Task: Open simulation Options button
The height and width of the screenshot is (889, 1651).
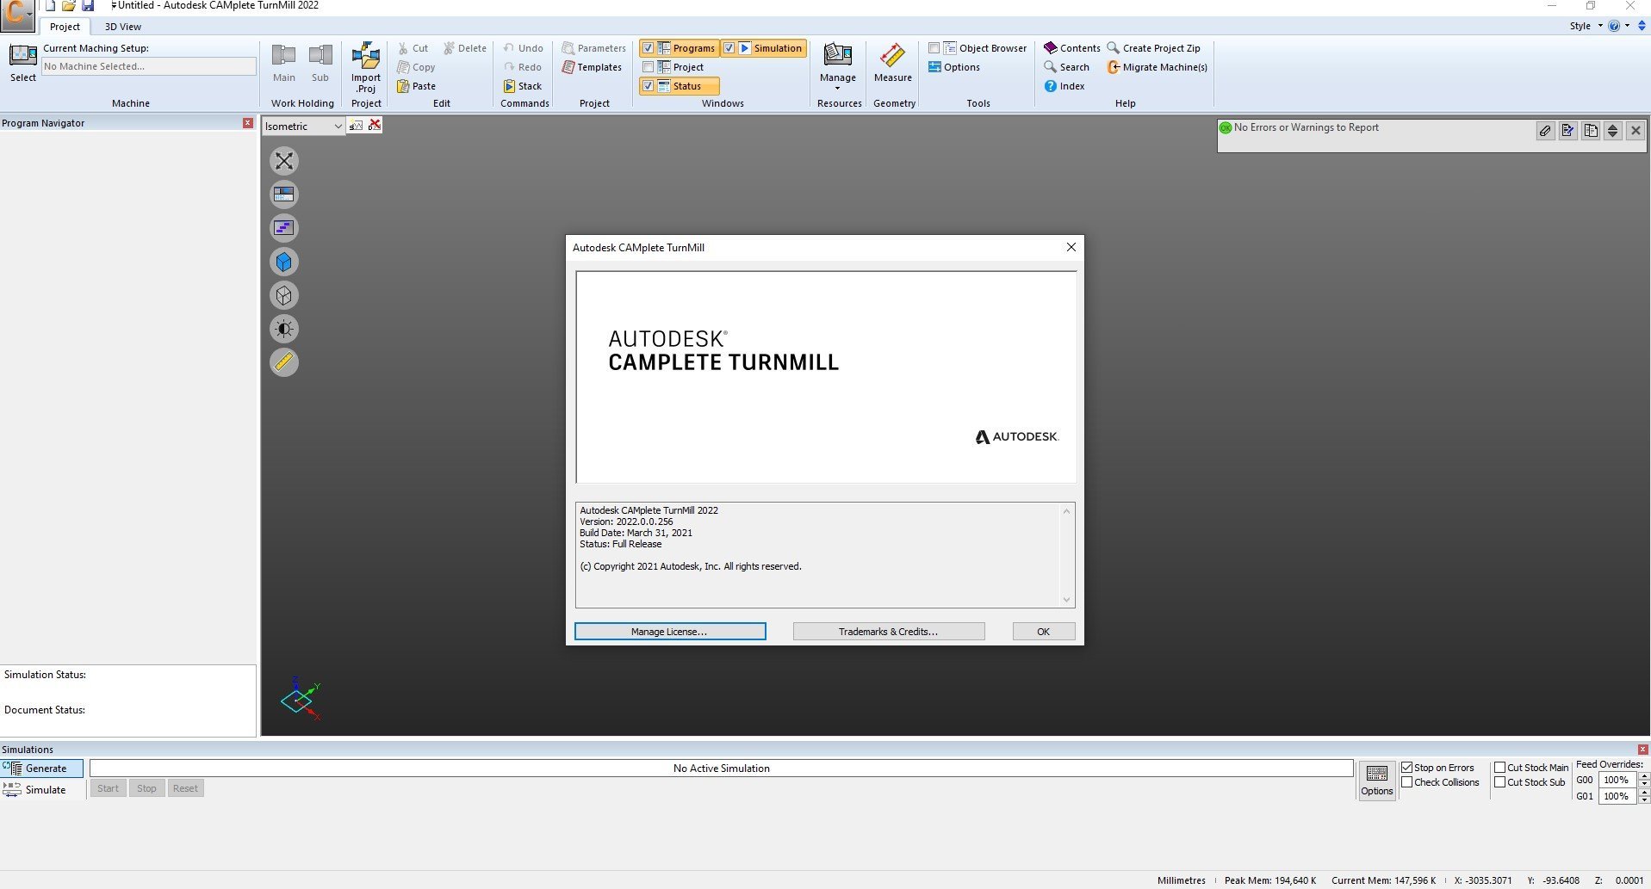Action: pos(1376,781)
